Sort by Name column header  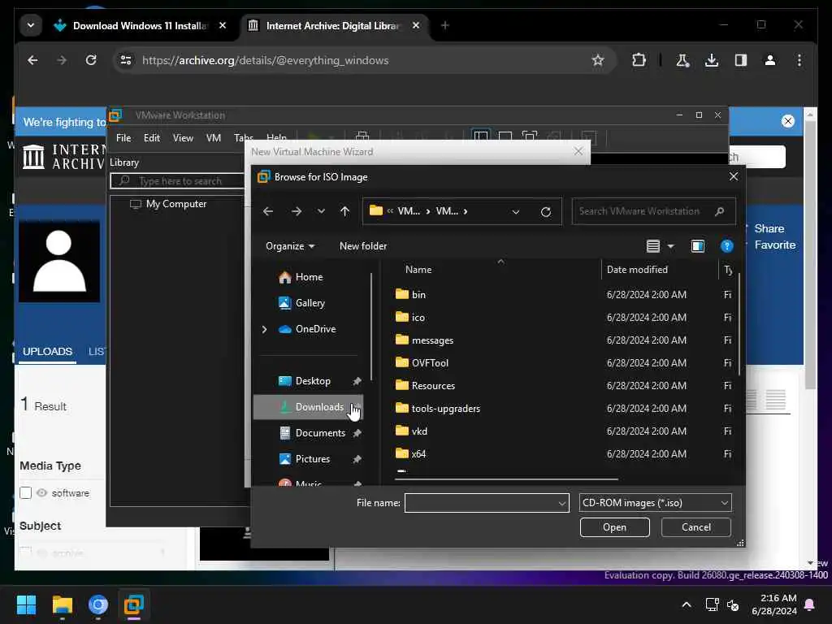click(x=418, y=270)
